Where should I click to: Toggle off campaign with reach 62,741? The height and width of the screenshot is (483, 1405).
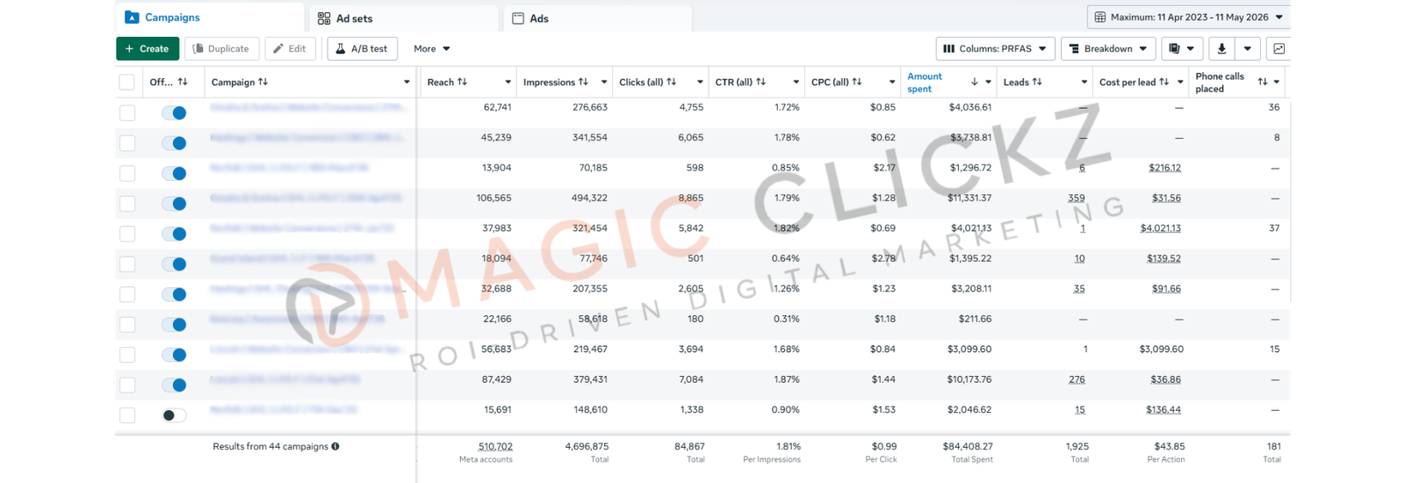pos(174,113)
